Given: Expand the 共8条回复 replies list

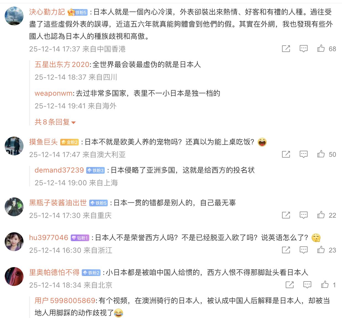Looking at the screenshot, I should point(55,122).
